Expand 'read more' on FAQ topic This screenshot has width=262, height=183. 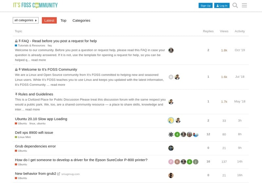coord(39,60)
